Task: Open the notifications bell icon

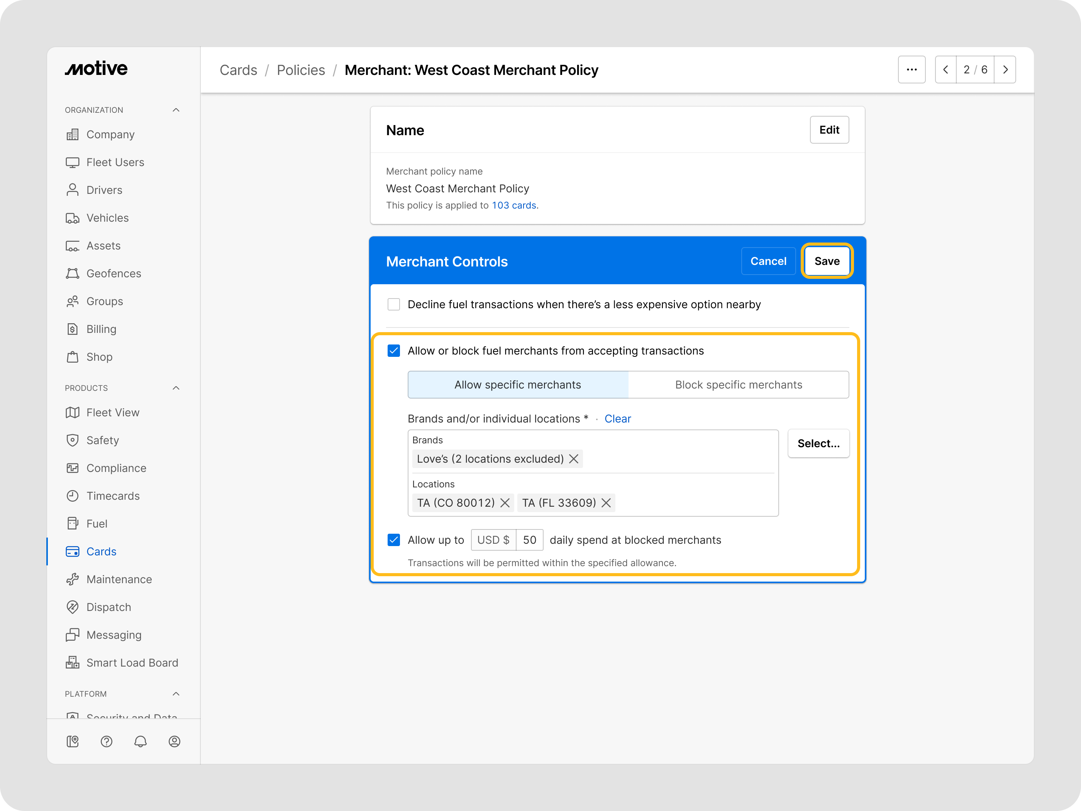Action: [x=140, y=741]
